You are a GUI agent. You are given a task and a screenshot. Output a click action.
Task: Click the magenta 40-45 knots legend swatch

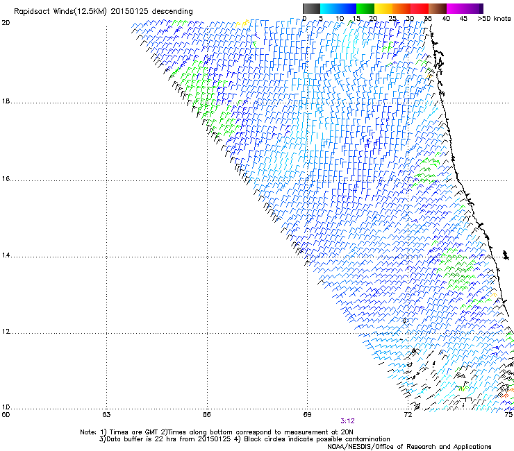tap(456, 8)
